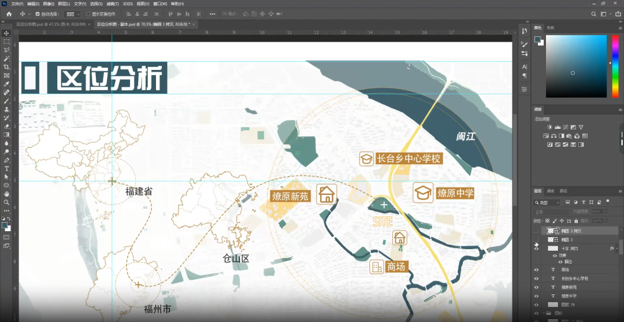Viewport: 624px width, 322px height.
Task: Switch to the 通道 channels tab
Action: (551, 191)
